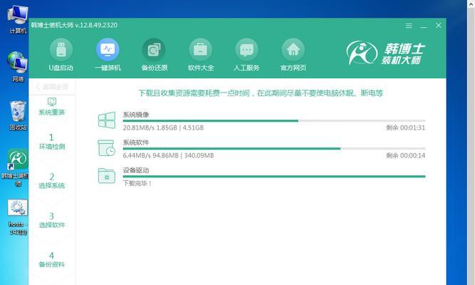Open the hamburger menu in title bar
This screenshot has height=285, width=475.
point(409,26)
